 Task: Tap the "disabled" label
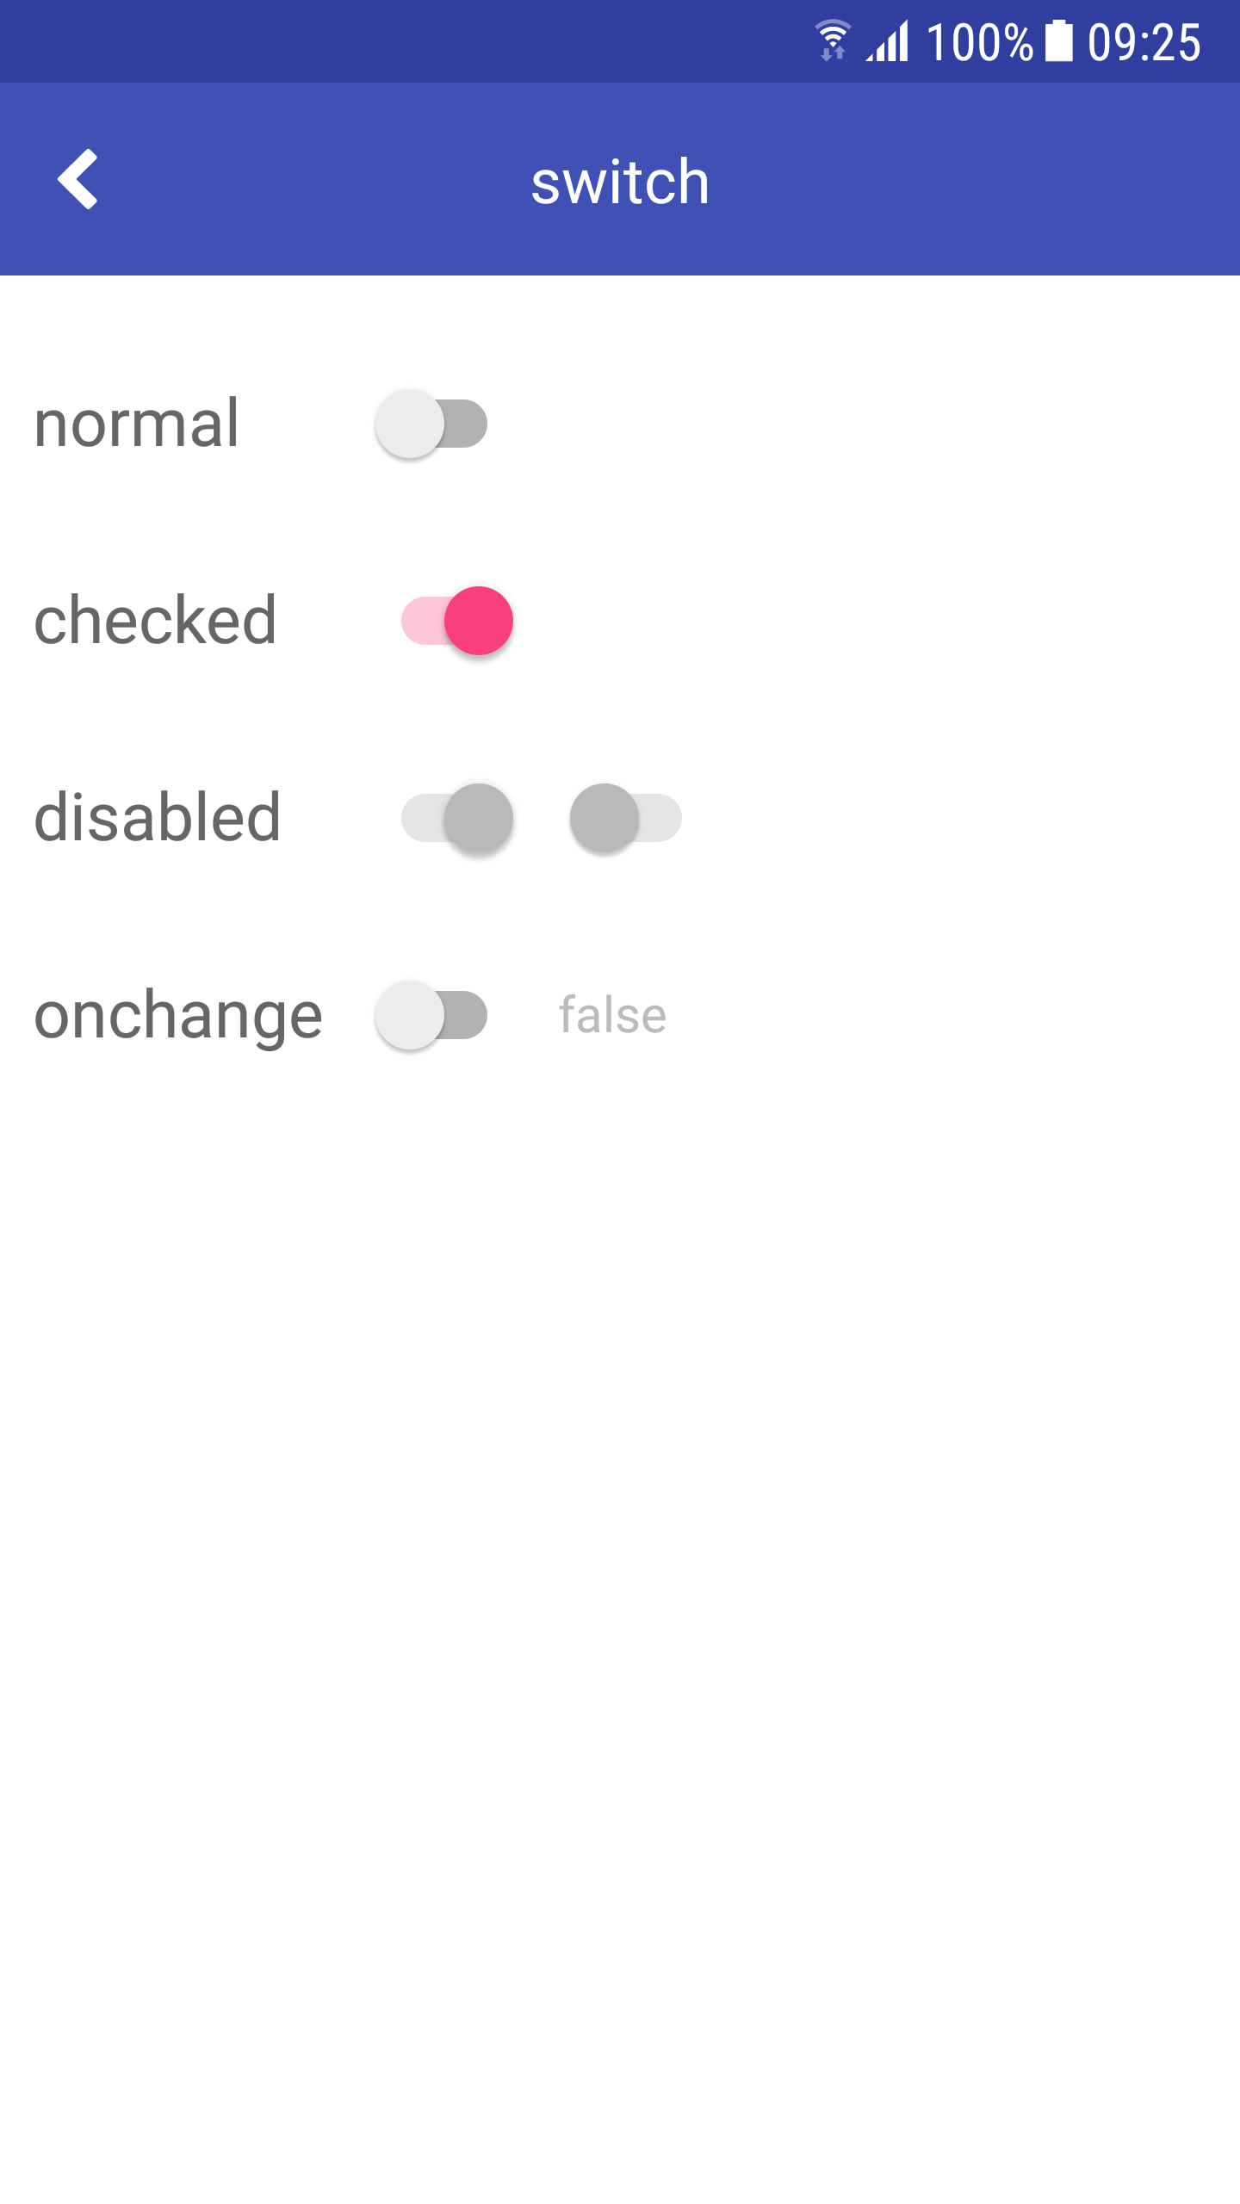(x=158, y=818)
